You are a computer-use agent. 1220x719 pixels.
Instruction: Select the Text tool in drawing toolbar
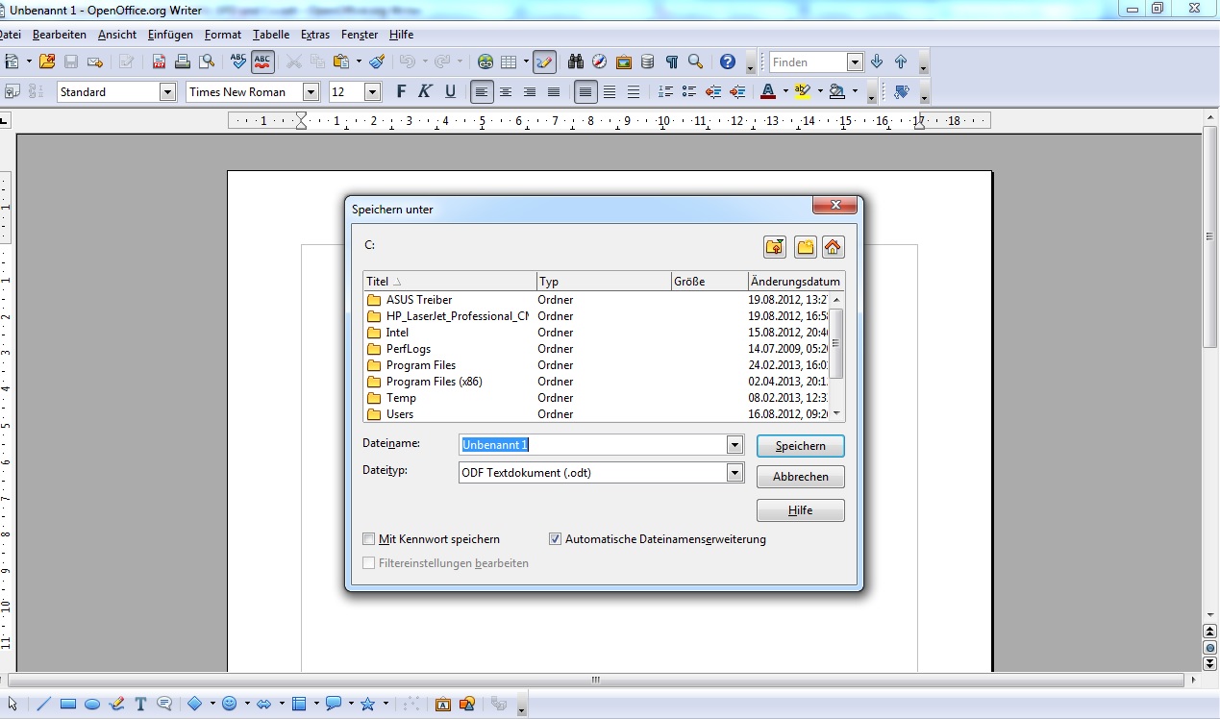click(140, 704)
